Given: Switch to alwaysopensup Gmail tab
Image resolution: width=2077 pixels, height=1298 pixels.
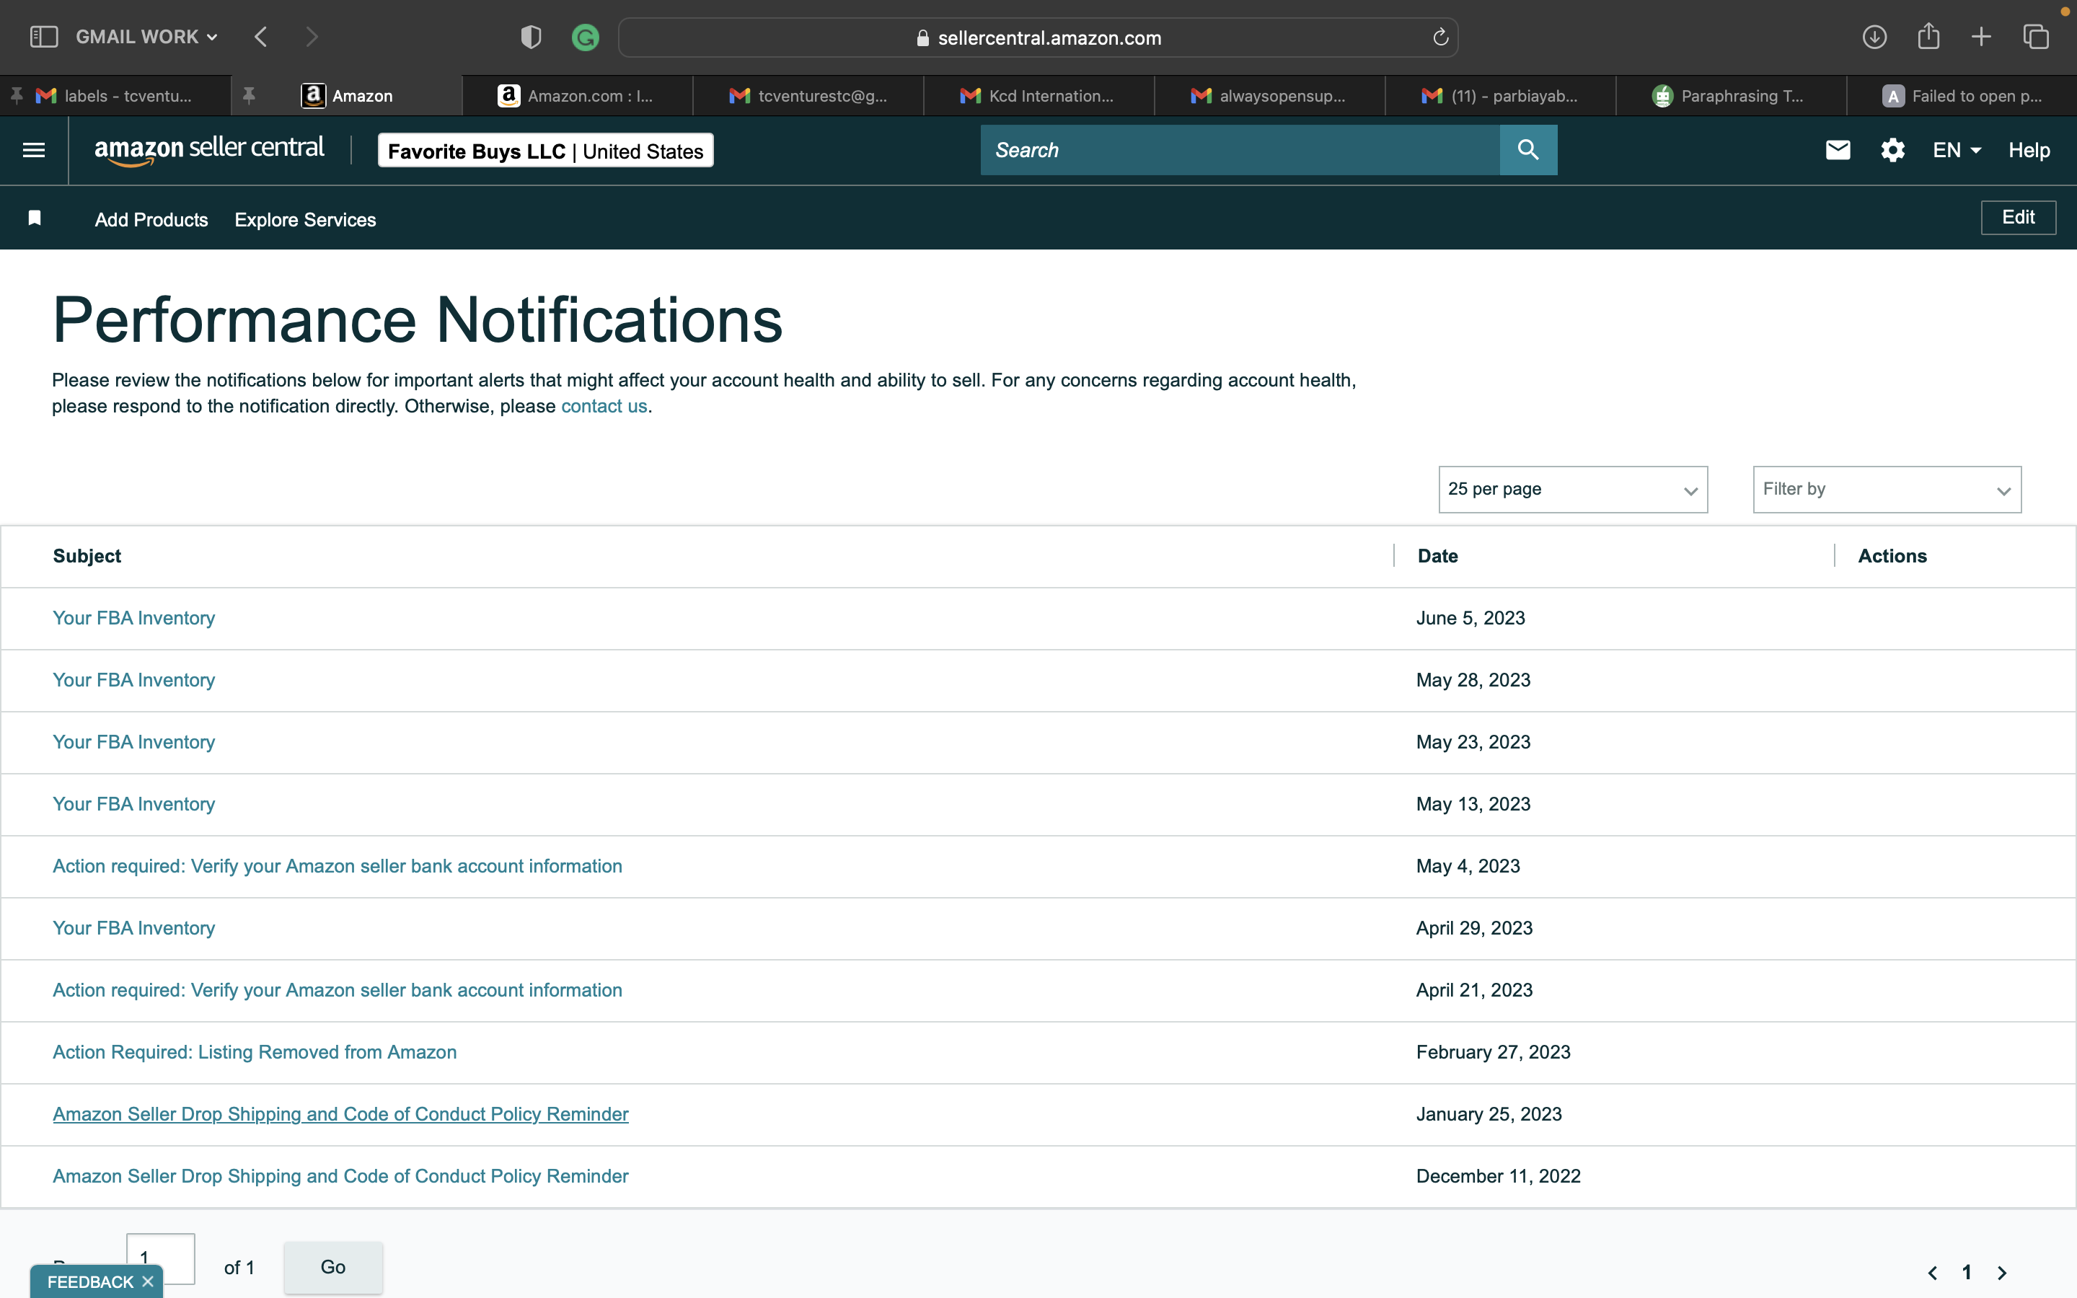Looking at the screenshot, I should pyautogui.click(x=1269, y=96).
